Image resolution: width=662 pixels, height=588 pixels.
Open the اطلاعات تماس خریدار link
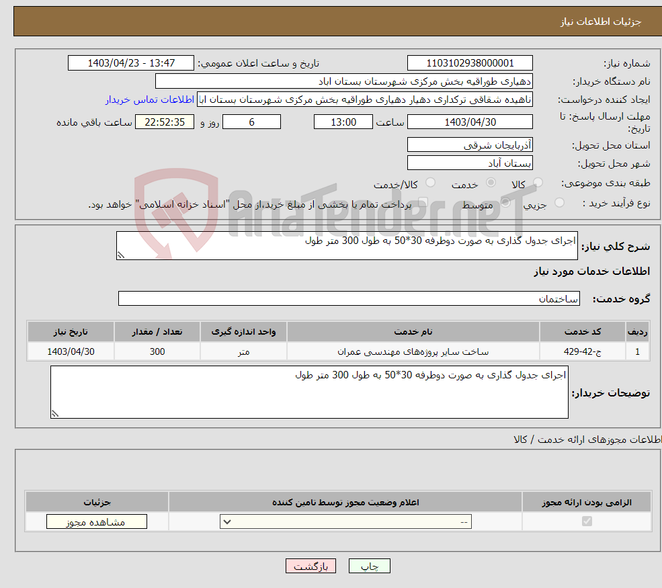pyautogui.click(x=149, y=99)
